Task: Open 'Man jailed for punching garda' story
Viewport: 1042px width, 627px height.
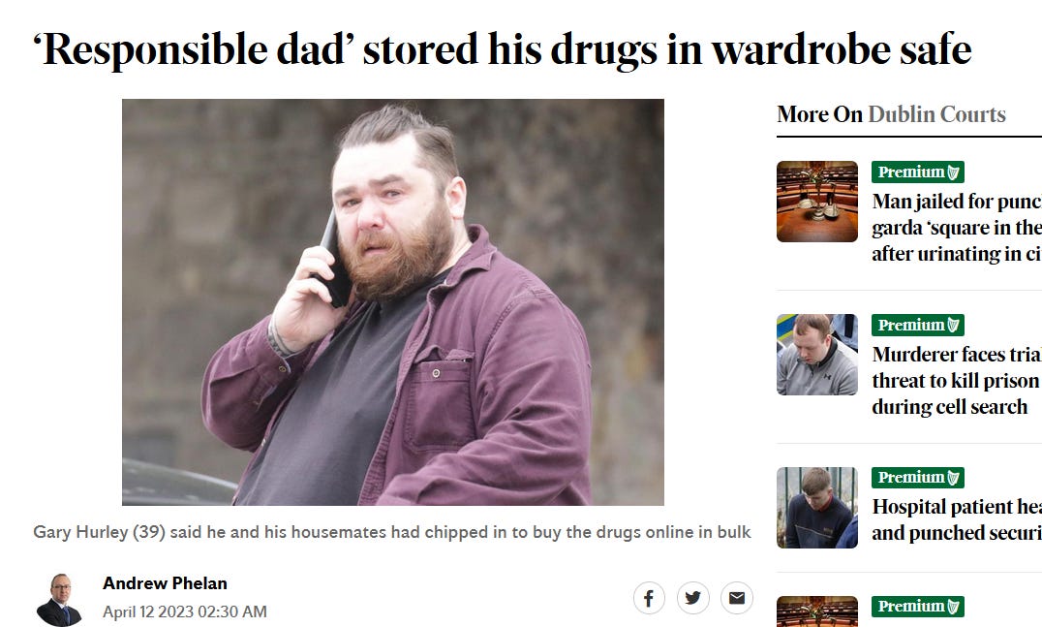Action: pos(957,228)
